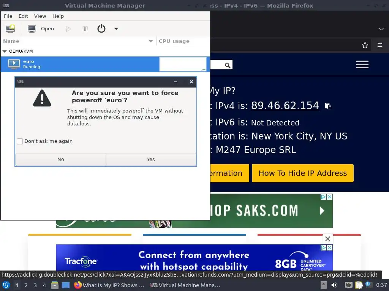Open the website hamburger navigation menu
389x291 pixels.
pyautogui.click(x=362, y=64)
